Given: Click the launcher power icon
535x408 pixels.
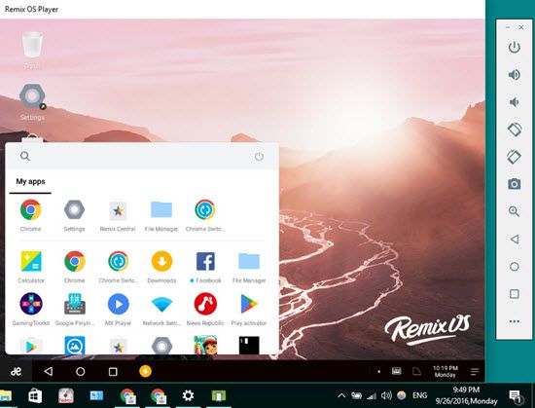Looking at the screenshot, I should [x=259, y=156].
